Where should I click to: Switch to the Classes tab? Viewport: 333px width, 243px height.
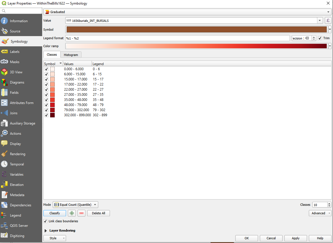(52, 55)
